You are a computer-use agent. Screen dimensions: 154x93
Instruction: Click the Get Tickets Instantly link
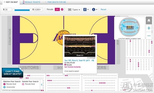(x=72, y=67)
